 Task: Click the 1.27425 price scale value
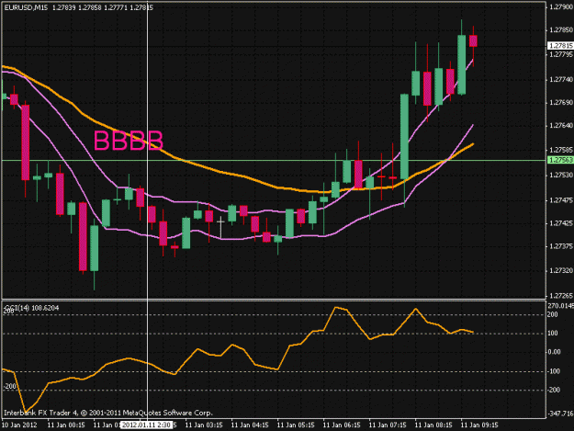pyautogui.click(x=561, y=223)
